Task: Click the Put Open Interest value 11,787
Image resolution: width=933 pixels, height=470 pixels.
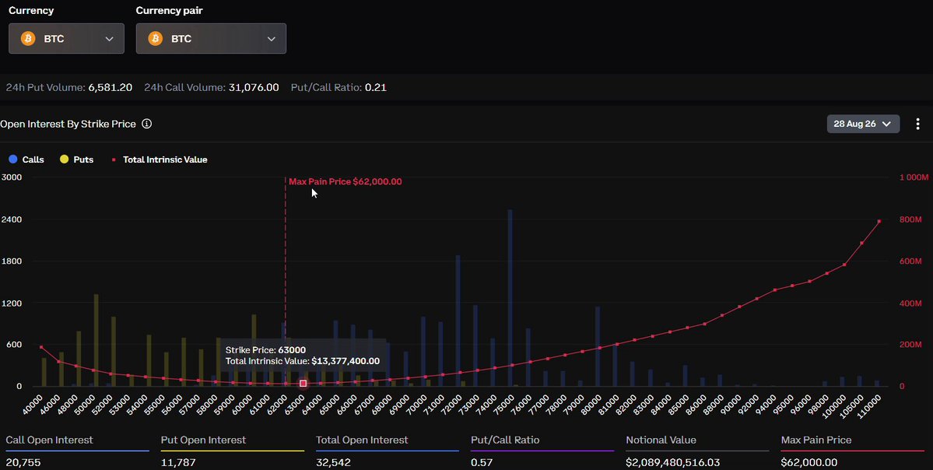Action: (x=178, y=462)
